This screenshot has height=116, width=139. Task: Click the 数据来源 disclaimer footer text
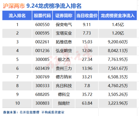(x=34, y=112)
